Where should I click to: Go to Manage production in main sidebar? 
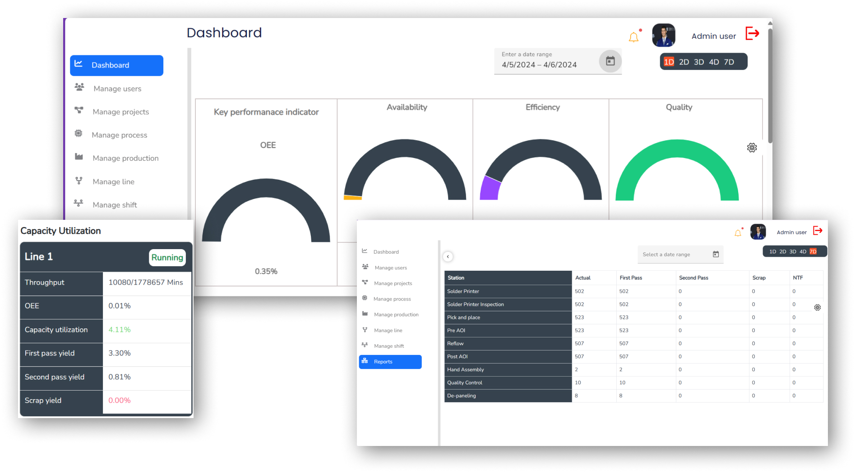(125, 158)
